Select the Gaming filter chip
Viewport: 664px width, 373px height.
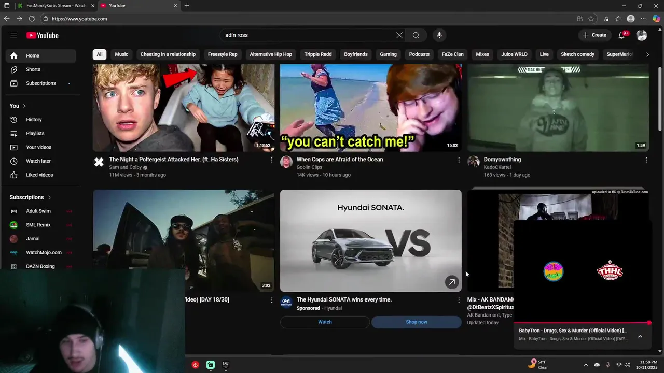(388, 54)
